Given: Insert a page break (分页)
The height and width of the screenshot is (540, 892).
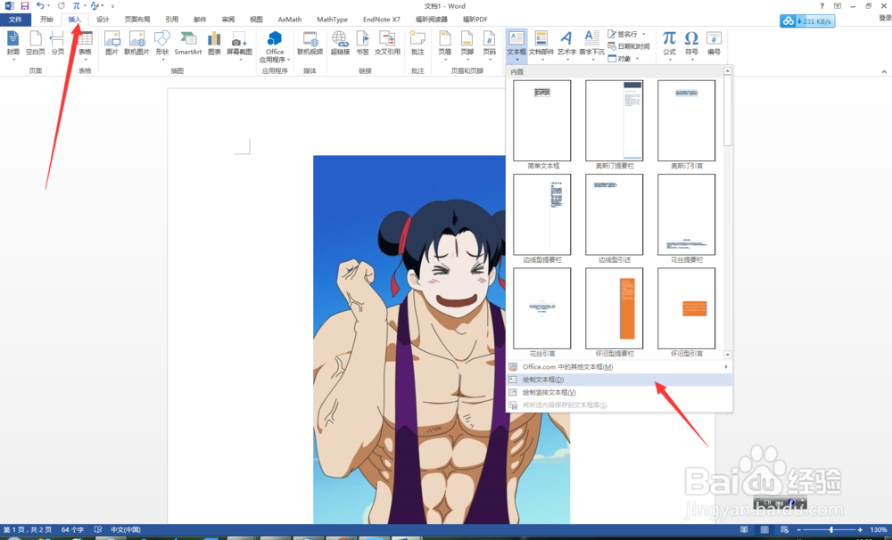Looking at the screenshot, I should point(57,45).
